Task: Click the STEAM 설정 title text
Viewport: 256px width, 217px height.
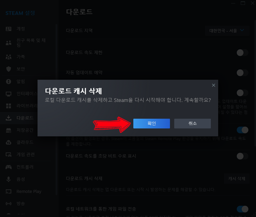Action: [20, 13]
